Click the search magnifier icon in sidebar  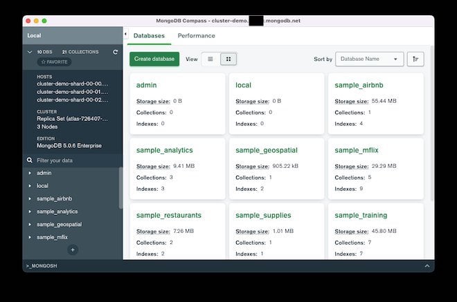[29, 160]
